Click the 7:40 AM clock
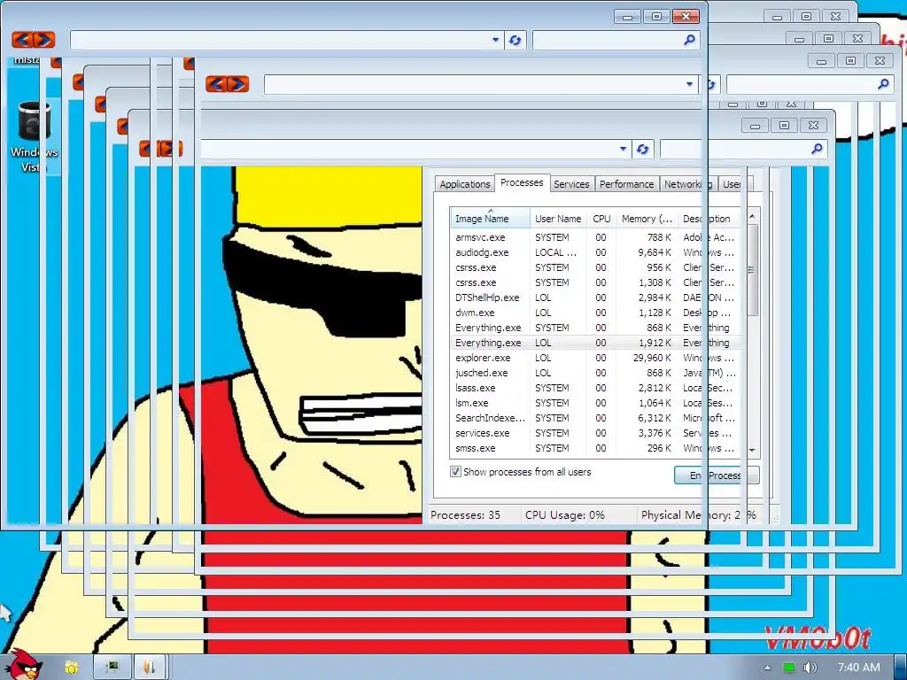This screenshot has height=680, width=907. [858, 668]
